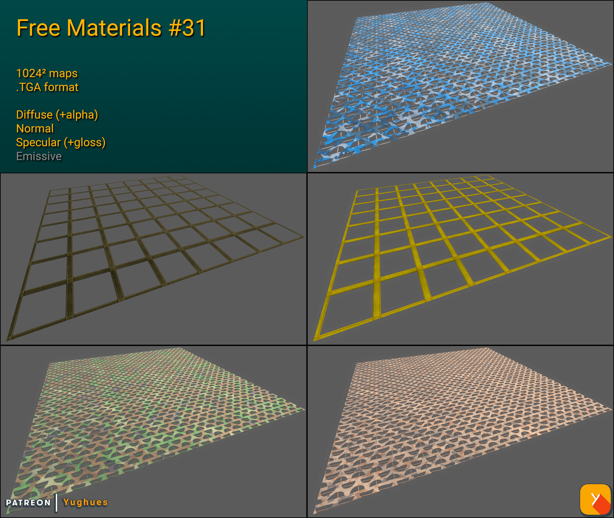.TGA format label click
The width and height of the screenshot is (614, 518).
tap(47, 87)
